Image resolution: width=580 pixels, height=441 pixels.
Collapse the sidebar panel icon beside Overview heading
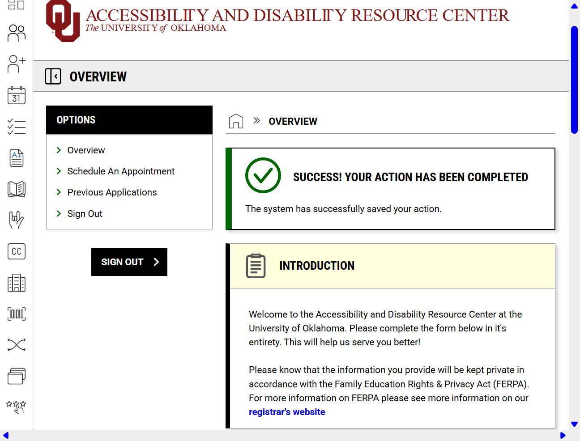(53, 76)
